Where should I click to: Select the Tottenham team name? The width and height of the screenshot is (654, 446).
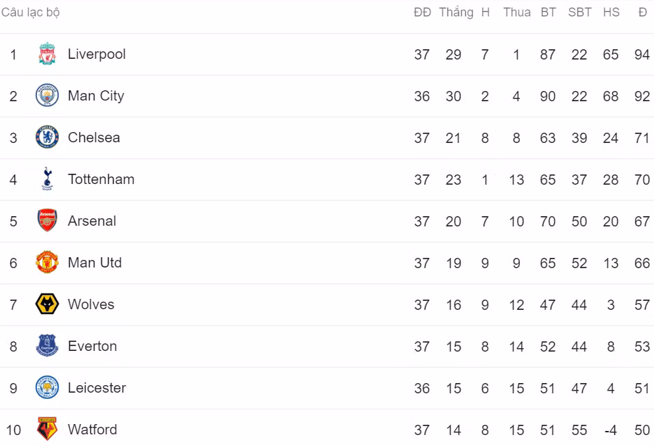tap(101, 179)
